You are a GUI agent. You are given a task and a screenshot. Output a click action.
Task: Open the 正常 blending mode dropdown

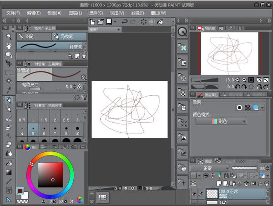(x=210, y=168)
